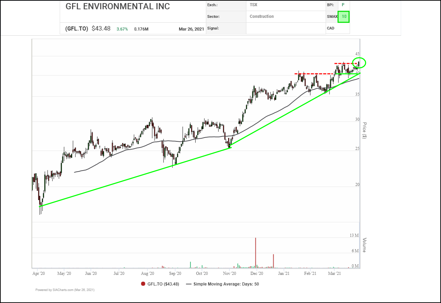Screen dimensions: 441x303
Task: Click the BPI value letter P
Action: coord(343,5)
